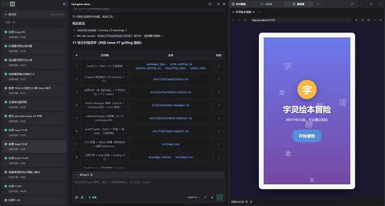Click the hash context icon below input
This screenshot has width=385, height=206.
click(x=82, y=197)
